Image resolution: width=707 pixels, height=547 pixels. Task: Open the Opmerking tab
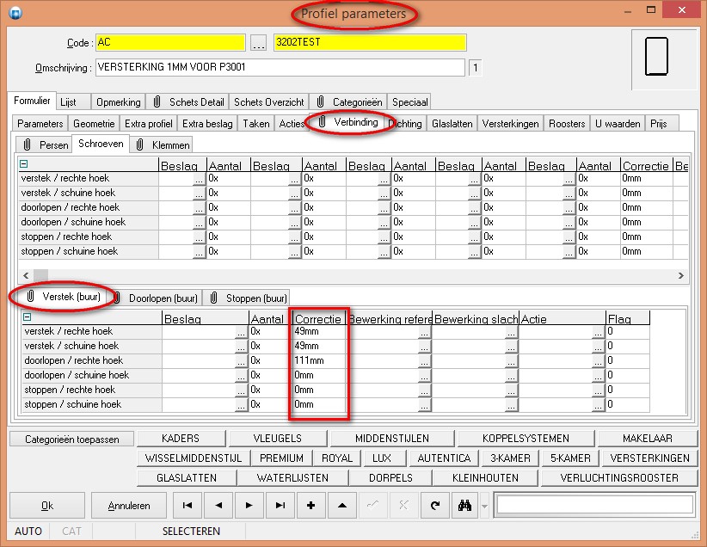(x=119, y=102)
